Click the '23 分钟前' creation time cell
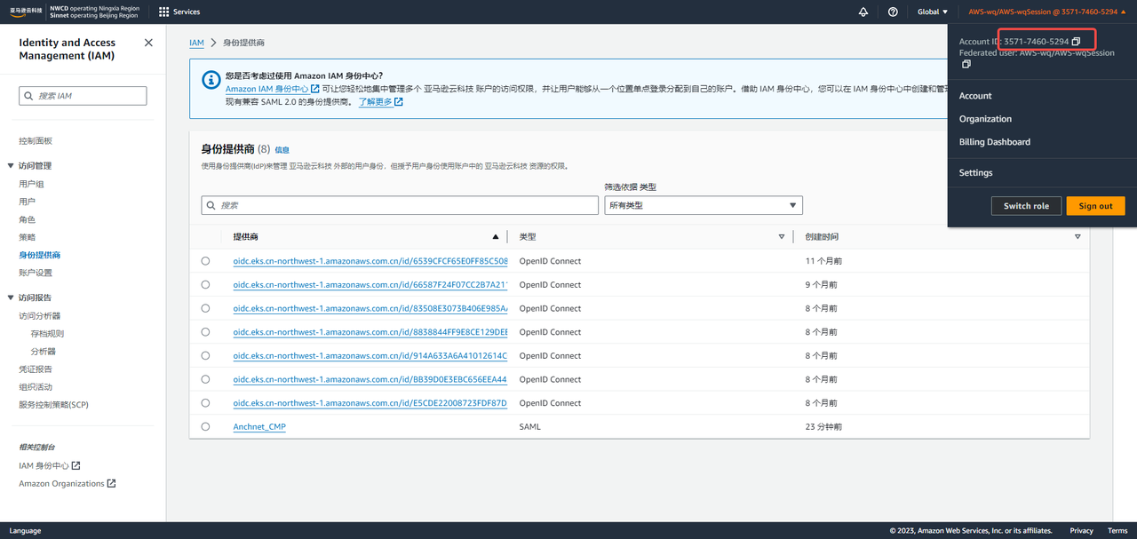 pos(823,427)
